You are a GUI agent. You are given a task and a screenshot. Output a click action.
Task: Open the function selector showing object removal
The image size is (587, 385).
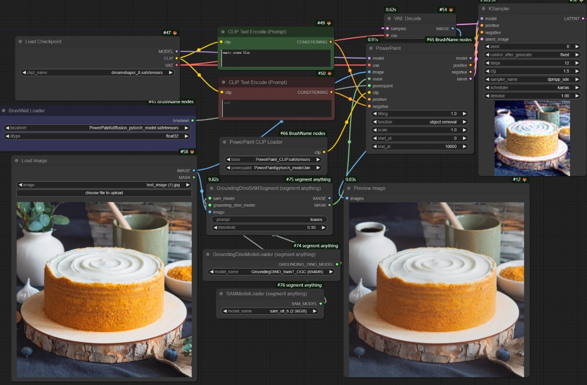tap(420, 122)
